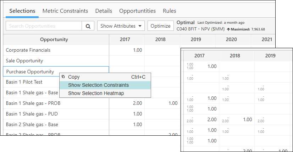Open the Selections tab
This screenshot has height=152, width=293.
point(22,11)
